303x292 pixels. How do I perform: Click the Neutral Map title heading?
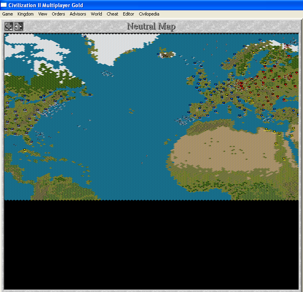151,26
